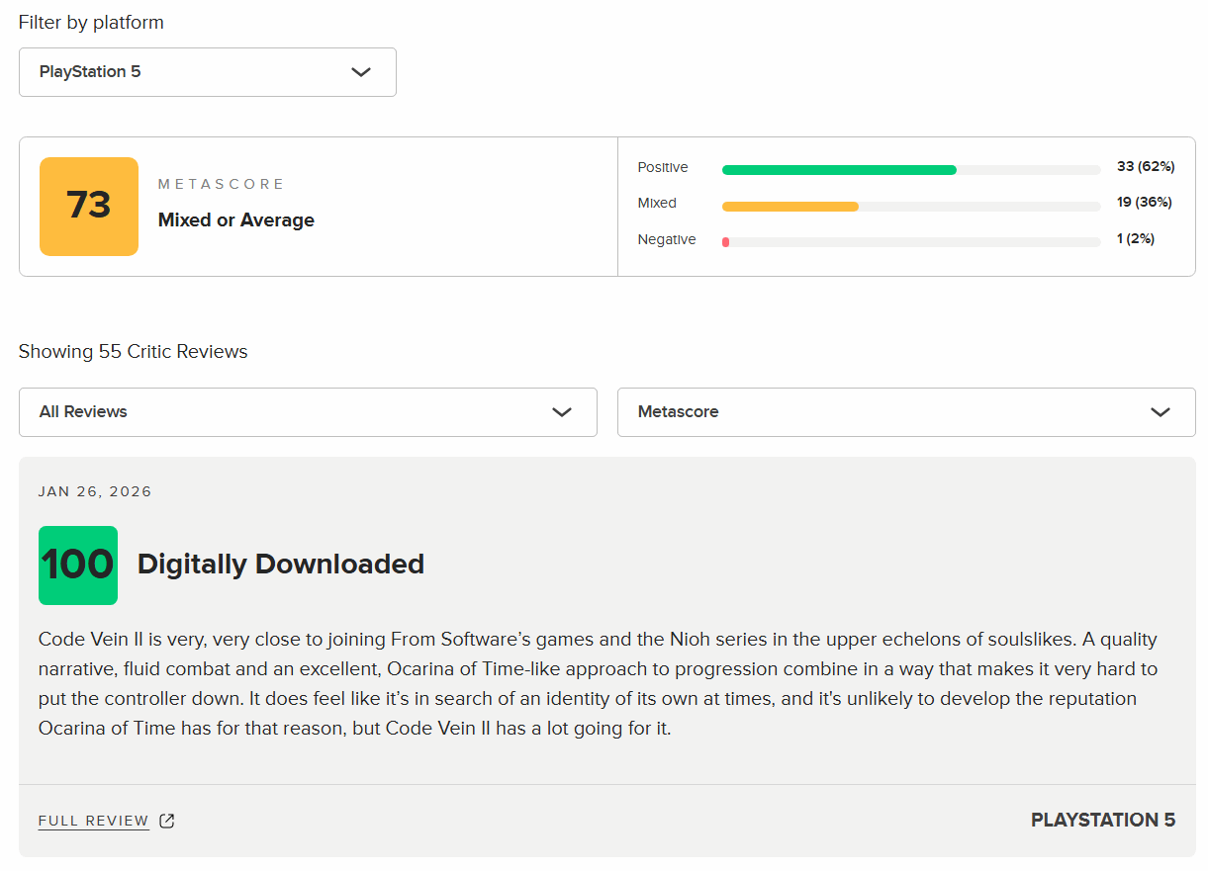Open the Digitally Downloaded publication link
The height and width of the screenshot is (871, 1208).
point(281,565)
